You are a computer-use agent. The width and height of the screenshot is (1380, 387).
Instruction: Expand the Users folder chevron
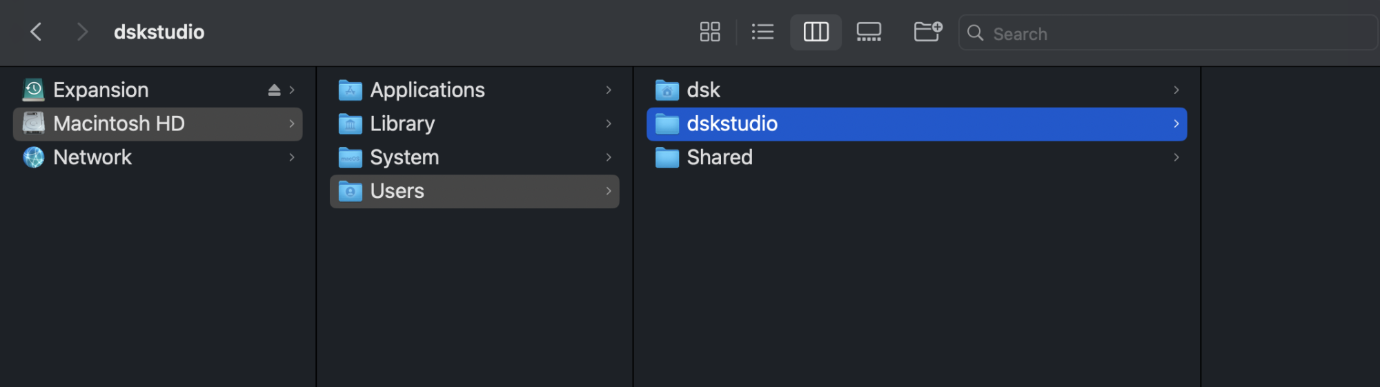point(609,191)
